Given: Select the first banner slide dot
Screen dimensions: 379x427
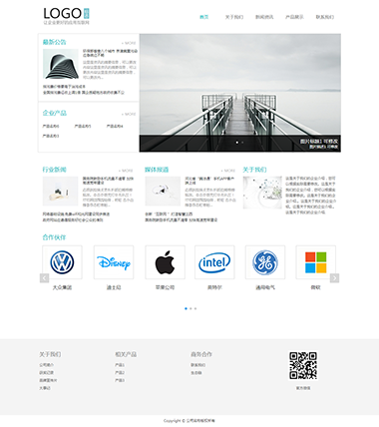Looking at the screenshot, I should pyautogui.click(x=237, y=143).
